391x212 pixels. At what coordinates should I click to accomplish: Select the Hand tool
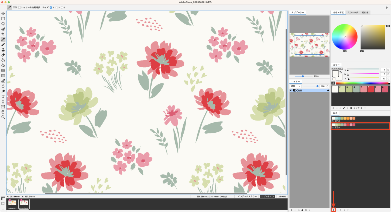click(3, 112)
